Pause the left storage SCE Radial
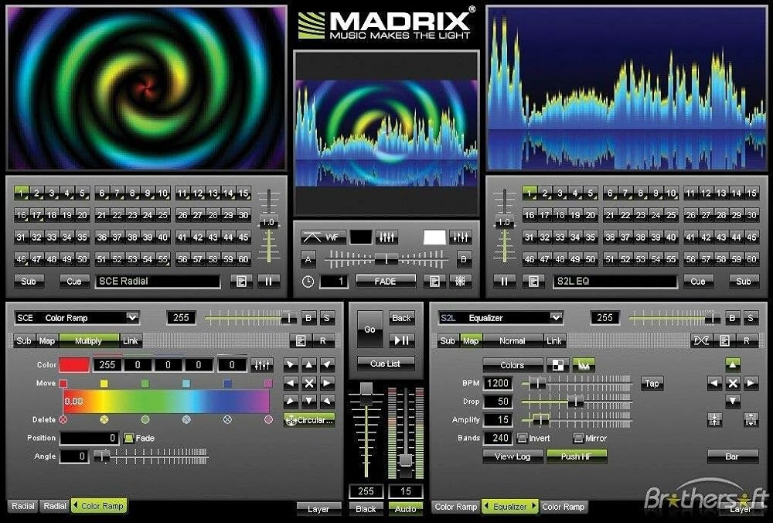773x523 pixels. (269, 282)
